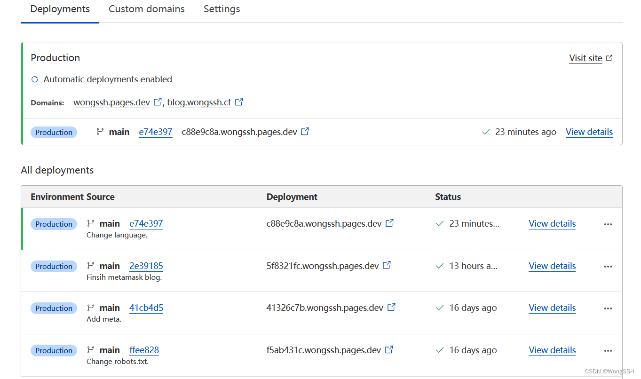This screenshot has height=379, width=641.
Task: Open the Settings tab
Action: point(222,9)
